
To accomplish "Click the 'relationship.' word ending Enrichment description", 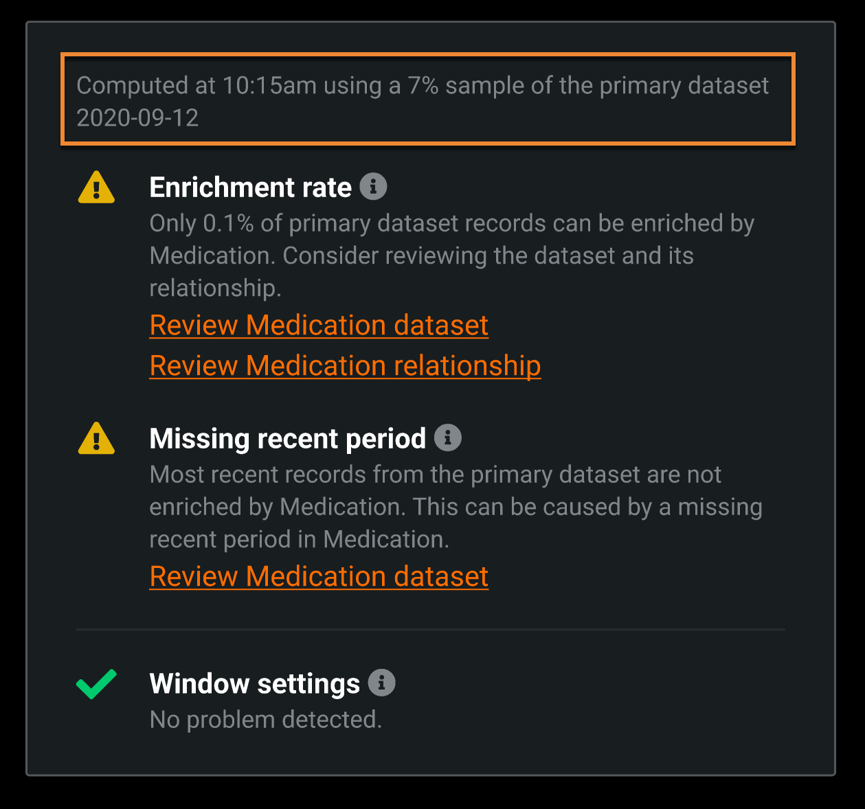I will coord(215,288).
